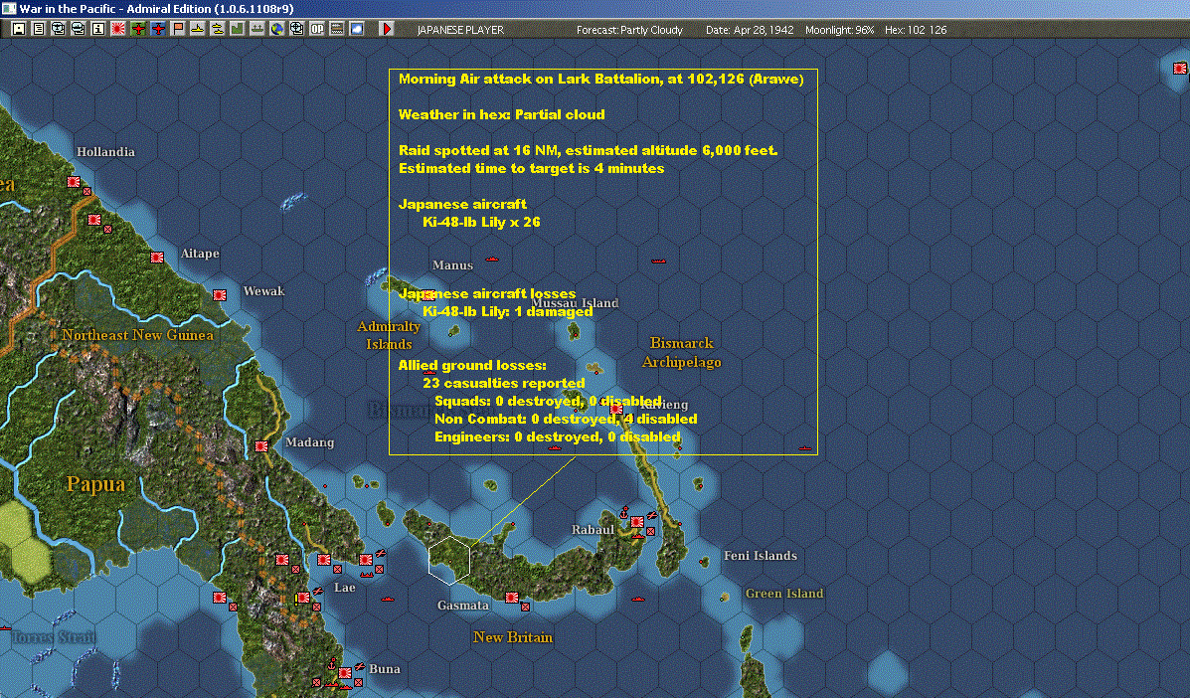Select the ship task force east of Manus
The image size is (1190, 698).
(x=658, y=261)
